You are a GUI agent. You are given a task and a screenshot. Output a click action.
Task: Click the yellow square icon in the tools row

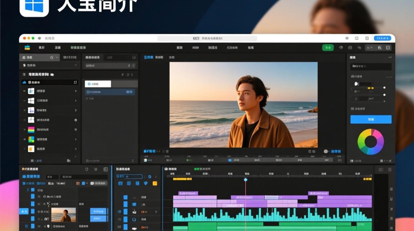(x=155, y=184)
